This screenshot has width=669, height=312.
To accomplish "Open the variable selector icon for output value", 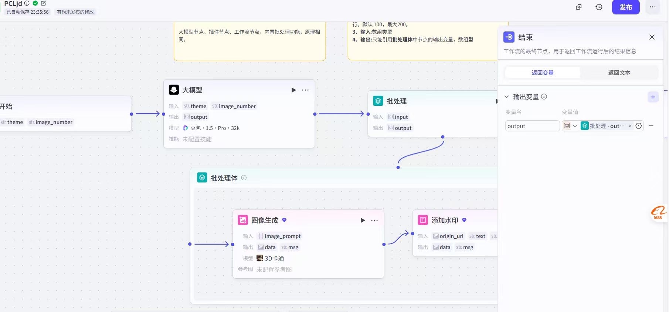I will pos(639,126).
